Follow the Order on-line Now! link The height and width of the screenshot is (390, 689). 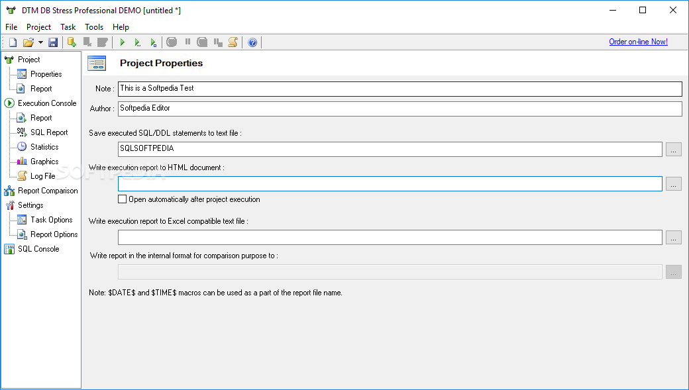click(x=639, y=42)
